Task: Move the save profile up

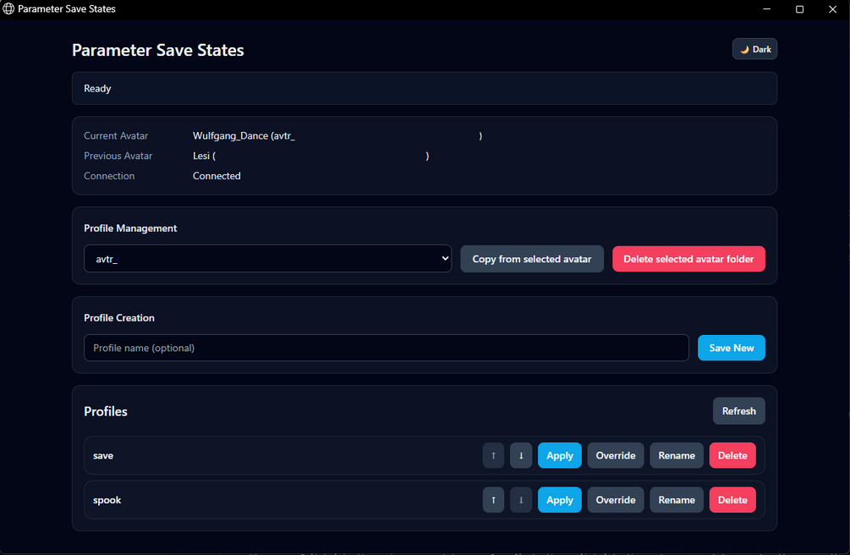Action: (x=493, y=455)
